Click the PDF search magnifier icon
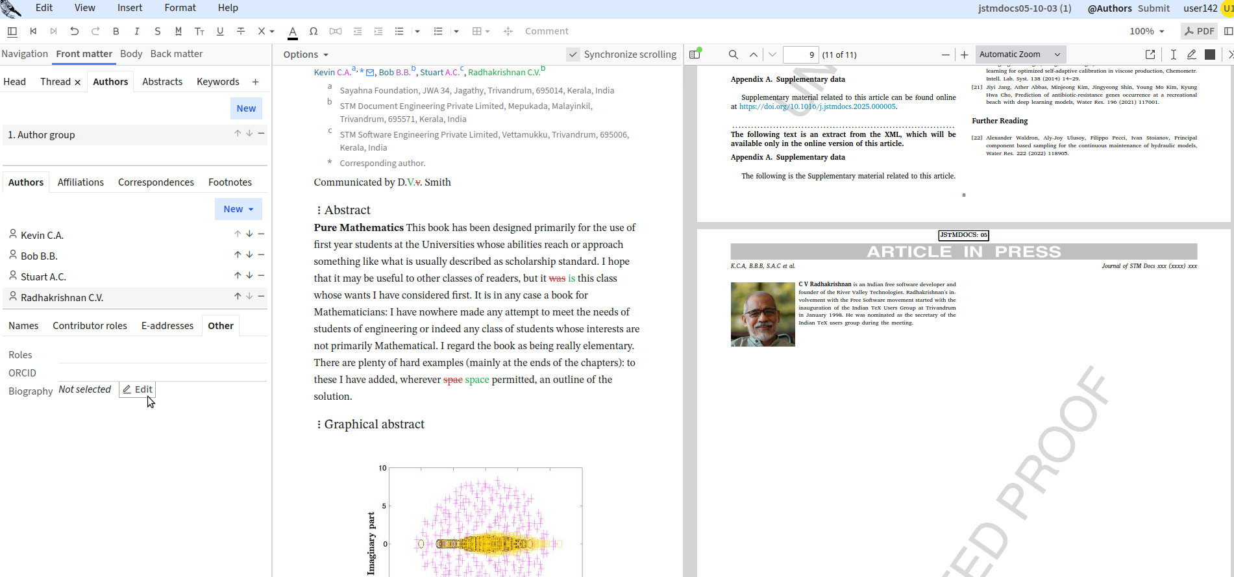Screen dimensions: 1234x577 pos(733,55)
